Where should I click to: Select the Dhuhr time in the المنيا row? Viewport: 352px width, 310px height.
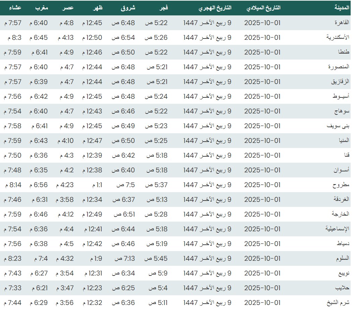[92, 141]
